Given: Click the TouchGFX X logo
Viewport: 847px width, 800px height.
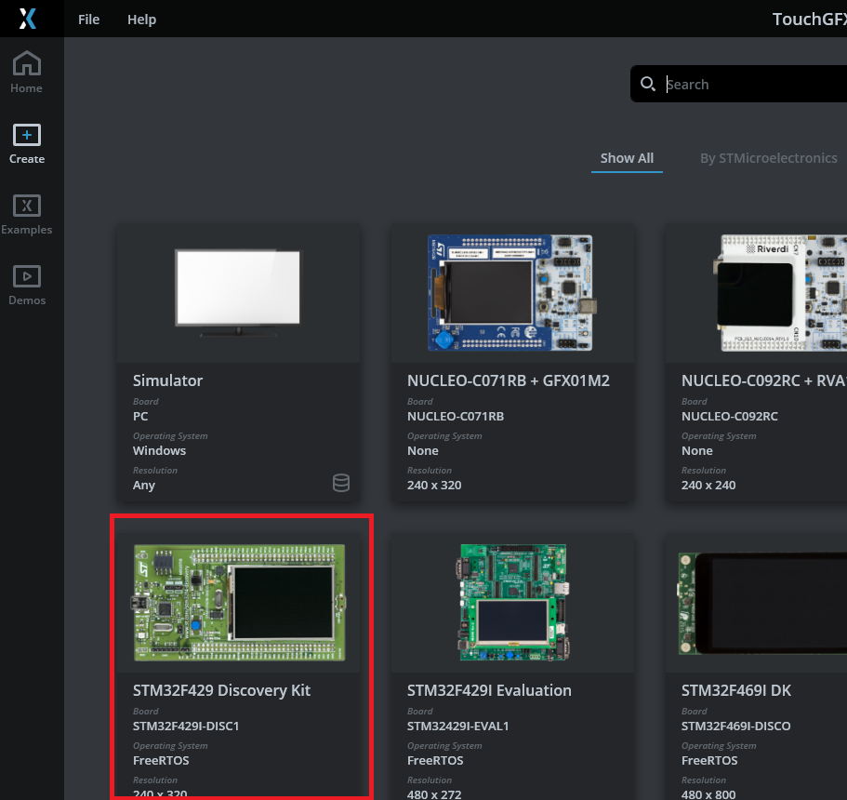Looking at the screenshot, I should tap(28, 19).
